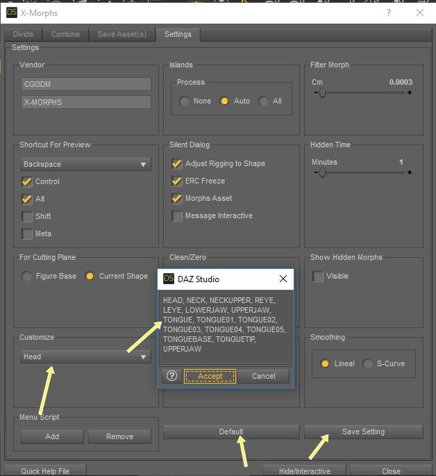Toggle the Alt checkbox
Image resolution: width=436 pixels, height=476 pixels.
tap(27, 199)
